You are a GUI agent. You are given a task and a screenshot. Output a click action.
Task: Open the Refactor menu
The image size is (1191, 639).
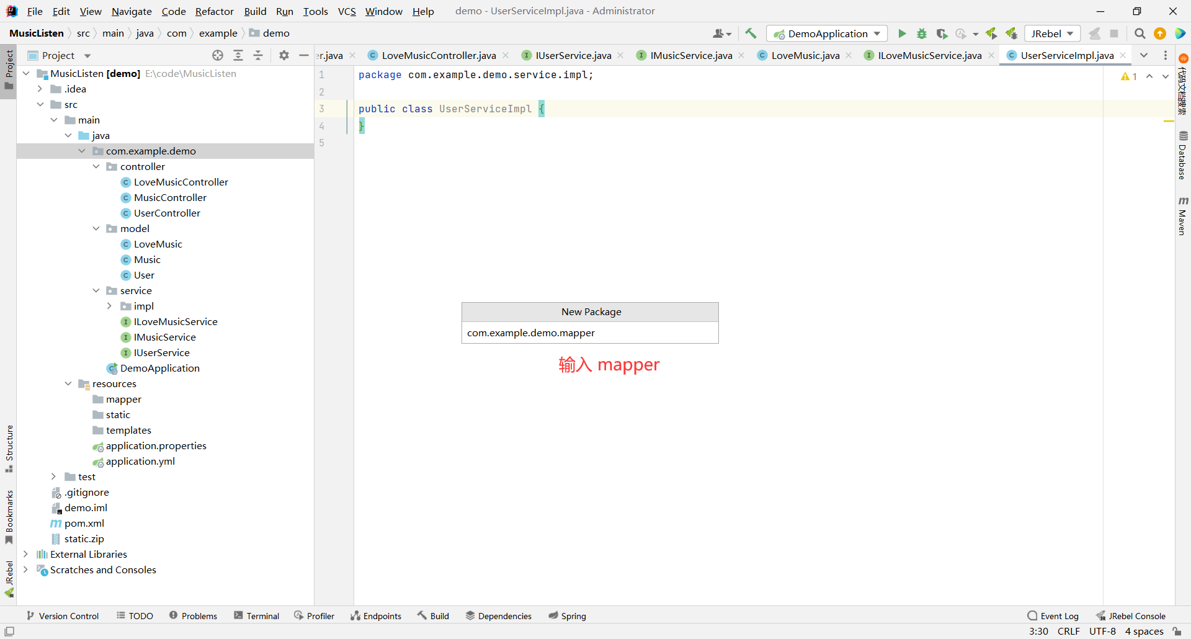214,11
